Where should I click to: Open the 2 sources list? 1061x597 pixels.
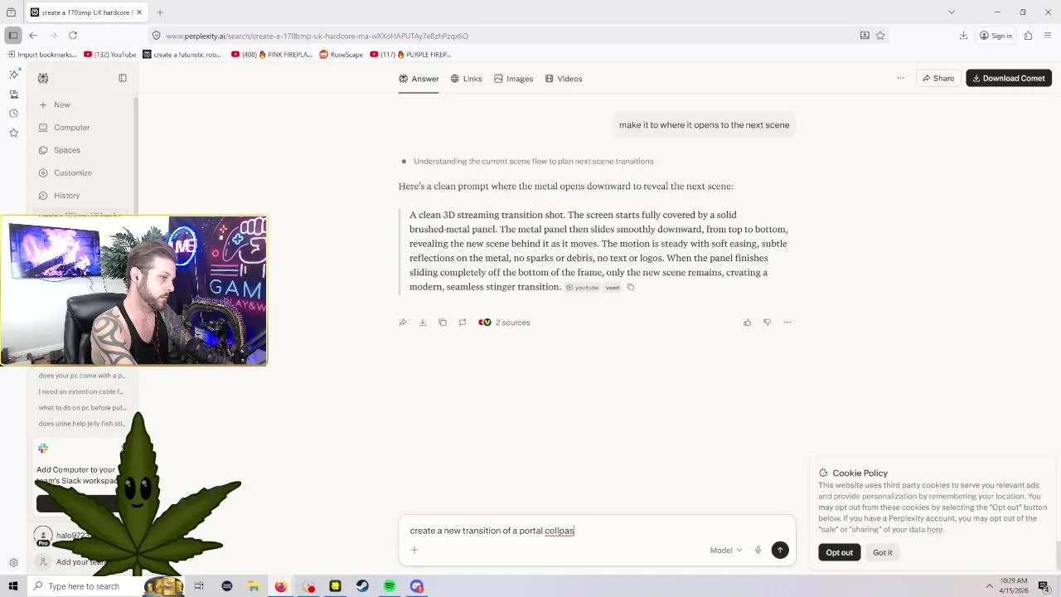[x=504, y=323]
